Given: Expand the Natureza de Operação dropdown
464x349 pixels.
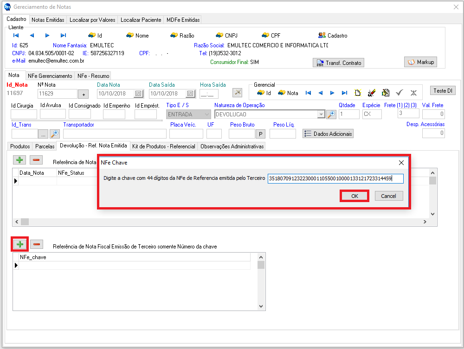Looking at the screenshot, I should click(321, 114).
